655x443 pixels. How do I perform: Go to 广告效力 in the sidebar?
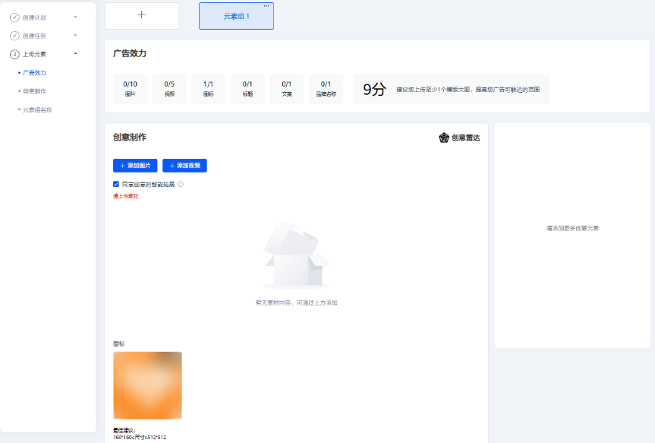[x=34, y=73]
